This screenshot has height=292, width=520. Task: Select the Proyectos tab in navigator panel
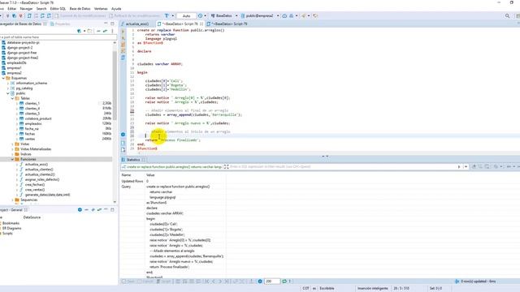pyautogui.click(x=60, y=24)
